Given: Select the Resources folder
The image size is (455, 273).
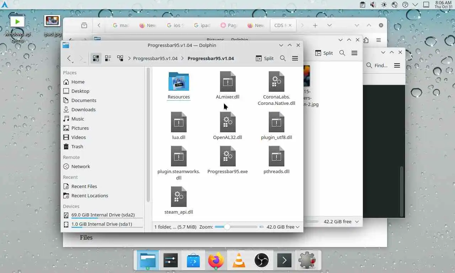Looking at the screenshot, I should click(x=179, y=86).
